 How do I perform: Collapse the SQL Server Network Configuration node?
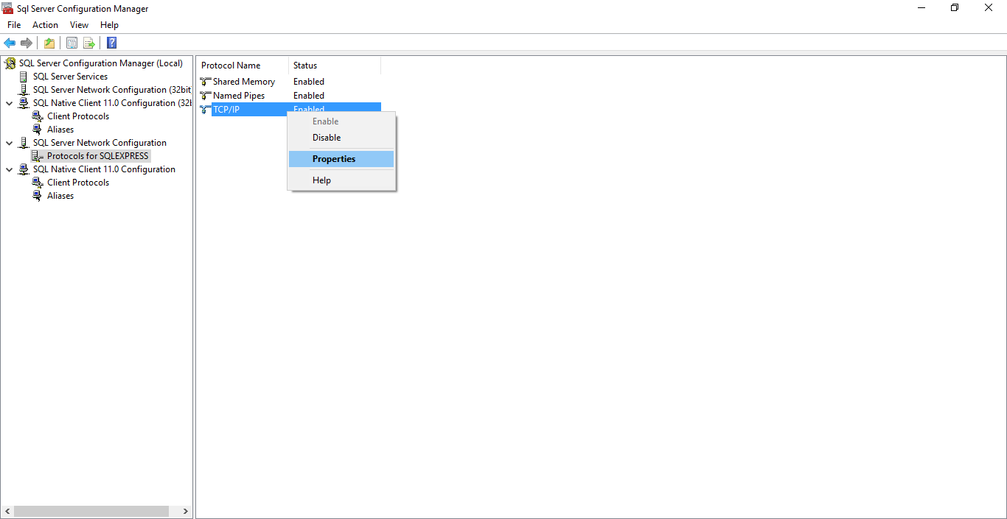coord(9,143)
